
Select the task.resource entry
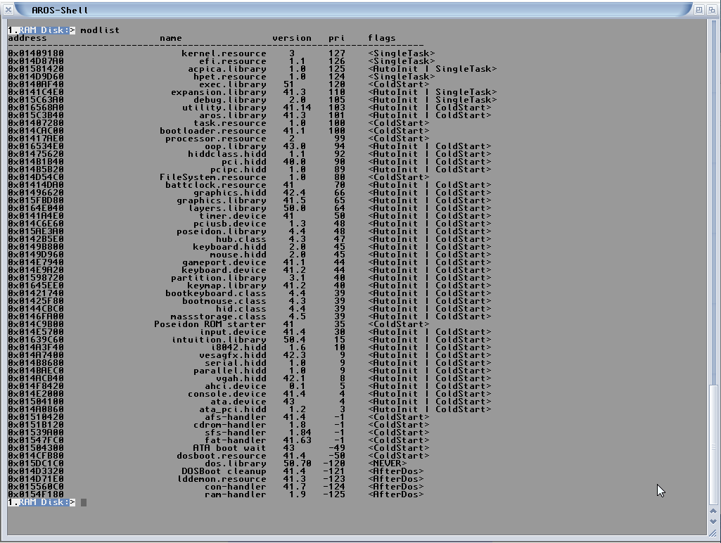pyautogui.click(x=230, y=123)
